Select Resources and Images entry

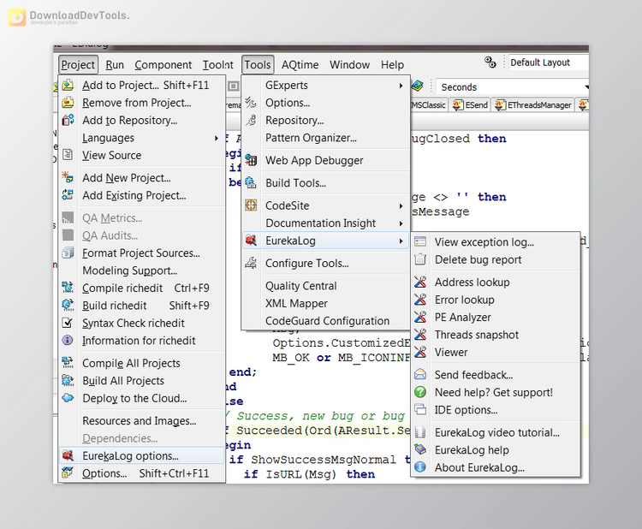tap(141, 420)
